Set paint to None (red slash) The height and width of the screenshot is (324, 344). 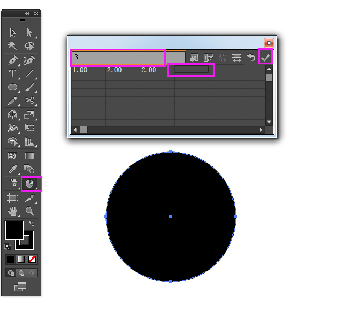click(32, 260)
